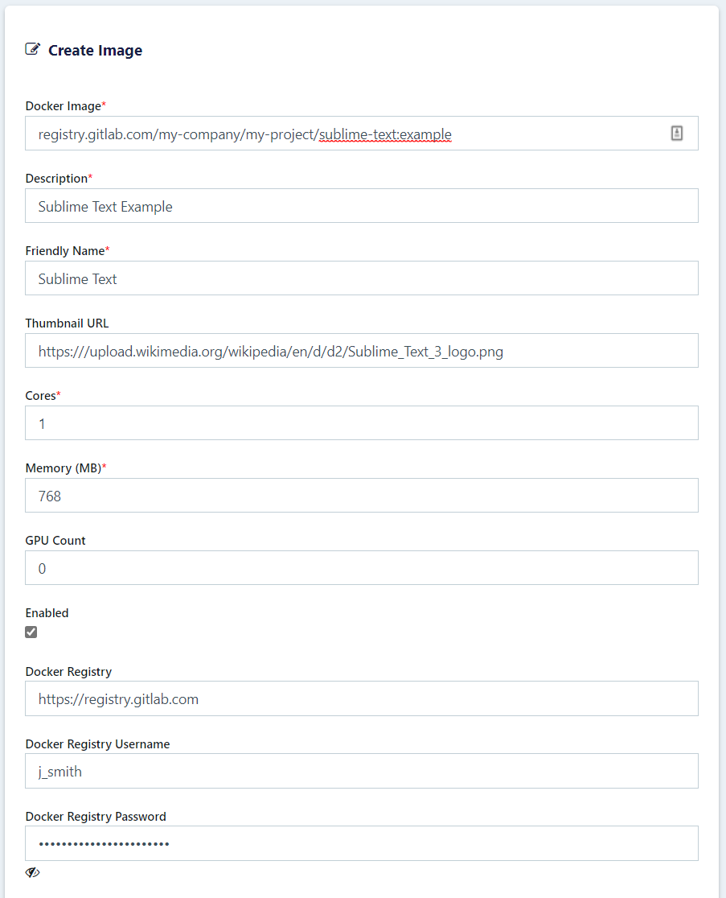This screenshot has width=726, height=898.
Task: Click the GPU Count label
Action: (55, 541)
